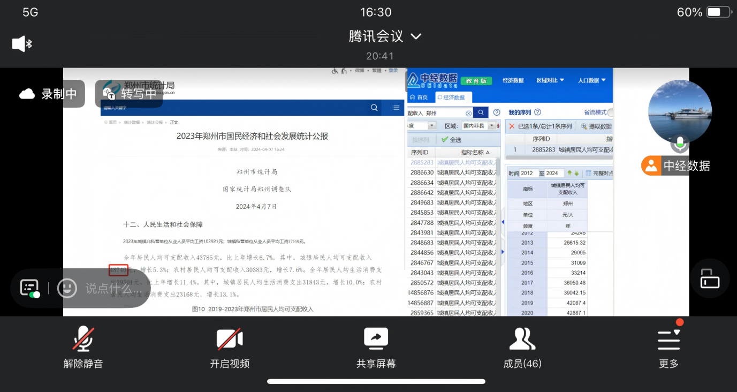737x392 pixels.
Task: Open the 更多 more options menu
Action: [668, 348]
